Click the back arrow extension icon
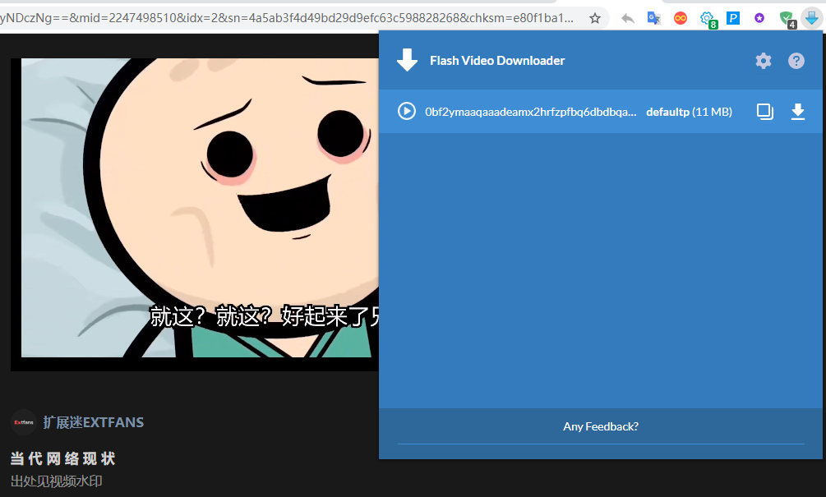The image size is (826, 497). point(627,19)
